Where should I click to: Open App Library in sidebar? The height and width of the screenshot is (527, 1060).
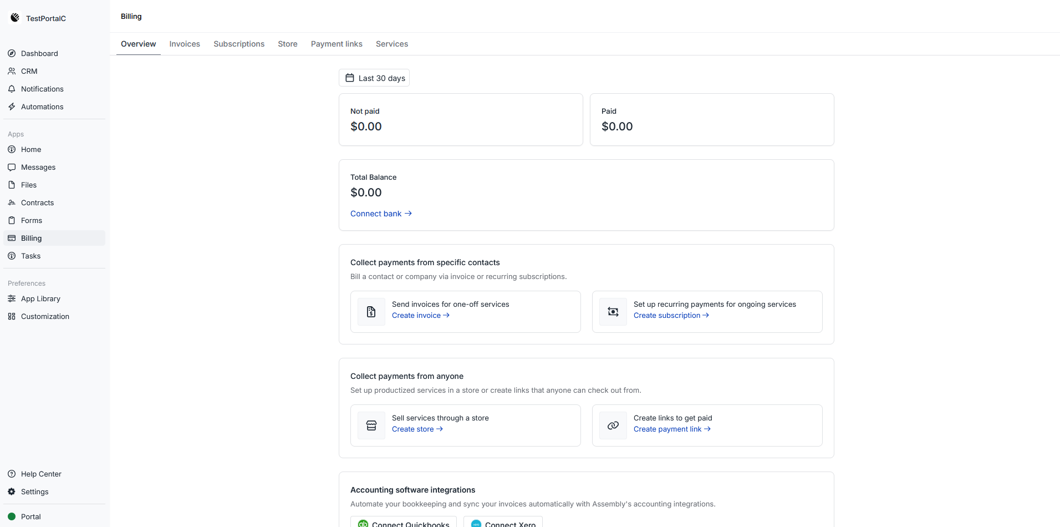[x=40, y=298]
